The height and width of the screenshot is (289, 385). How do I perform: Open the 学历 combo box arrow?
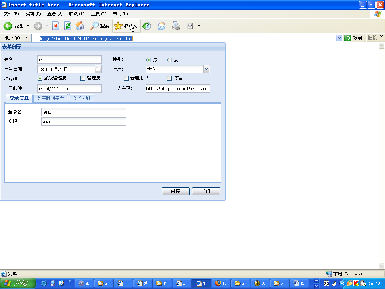(207, 69)
